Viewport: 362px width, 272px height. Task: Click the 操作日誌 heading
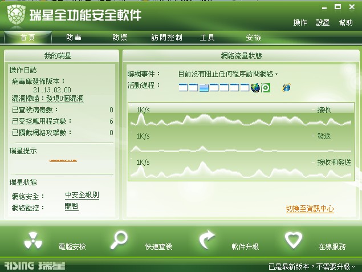(x=23, y=70)
